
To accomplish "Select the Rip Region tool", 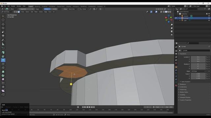I will pyautogui.click(x=3, y=95).
